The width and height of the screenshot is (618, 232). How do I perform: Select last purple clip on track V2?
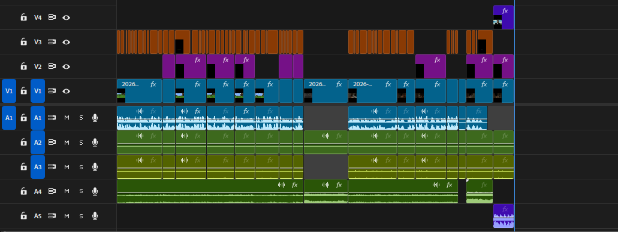click(x=504, y=66)
